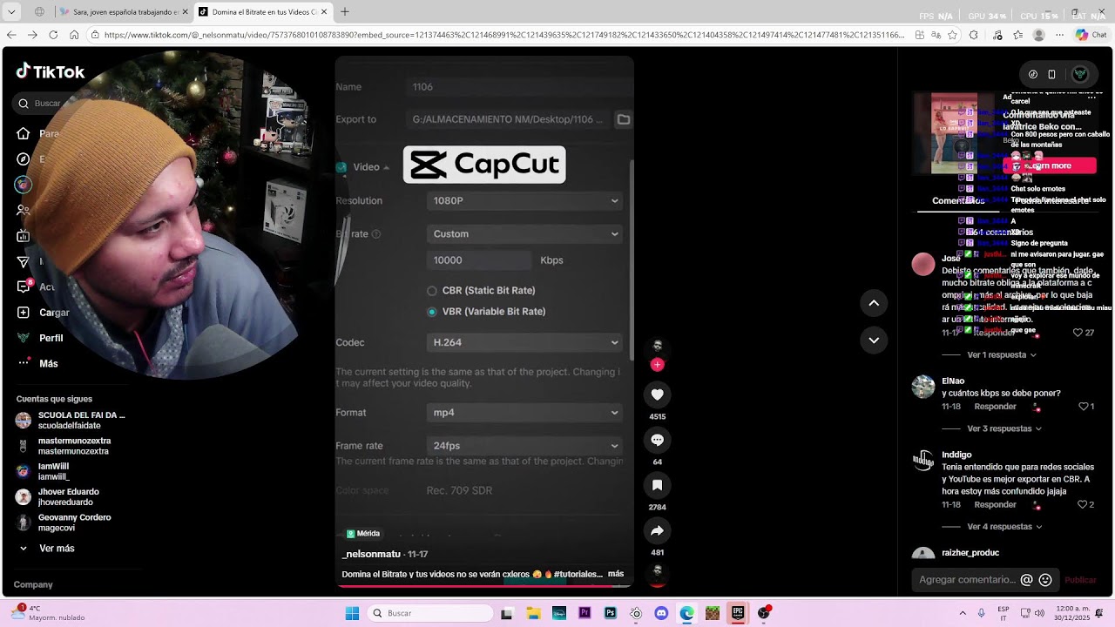1115x627 pixels.
Task: Expand Ver 1 respuesta under José's comment
Action: [1002, 355]
